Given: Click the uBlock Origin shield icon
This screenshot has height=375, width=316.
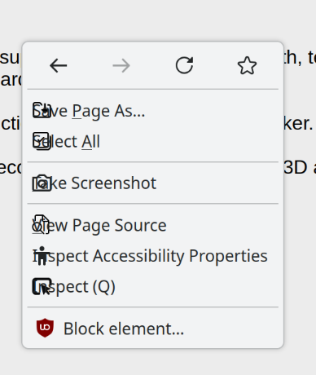Looking at the screenshot, I should 45,328.
